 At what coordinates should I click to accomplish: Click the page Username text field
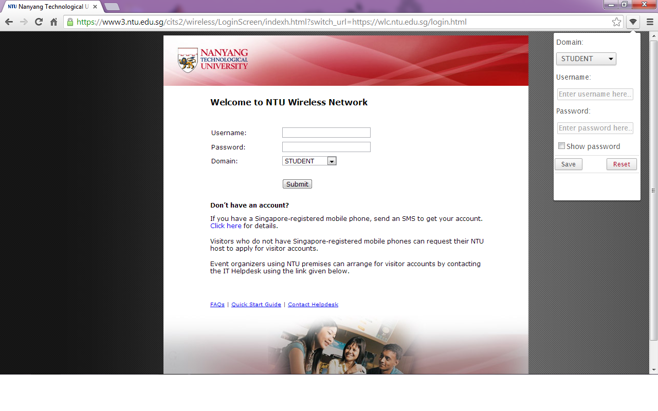coord(326,133)
